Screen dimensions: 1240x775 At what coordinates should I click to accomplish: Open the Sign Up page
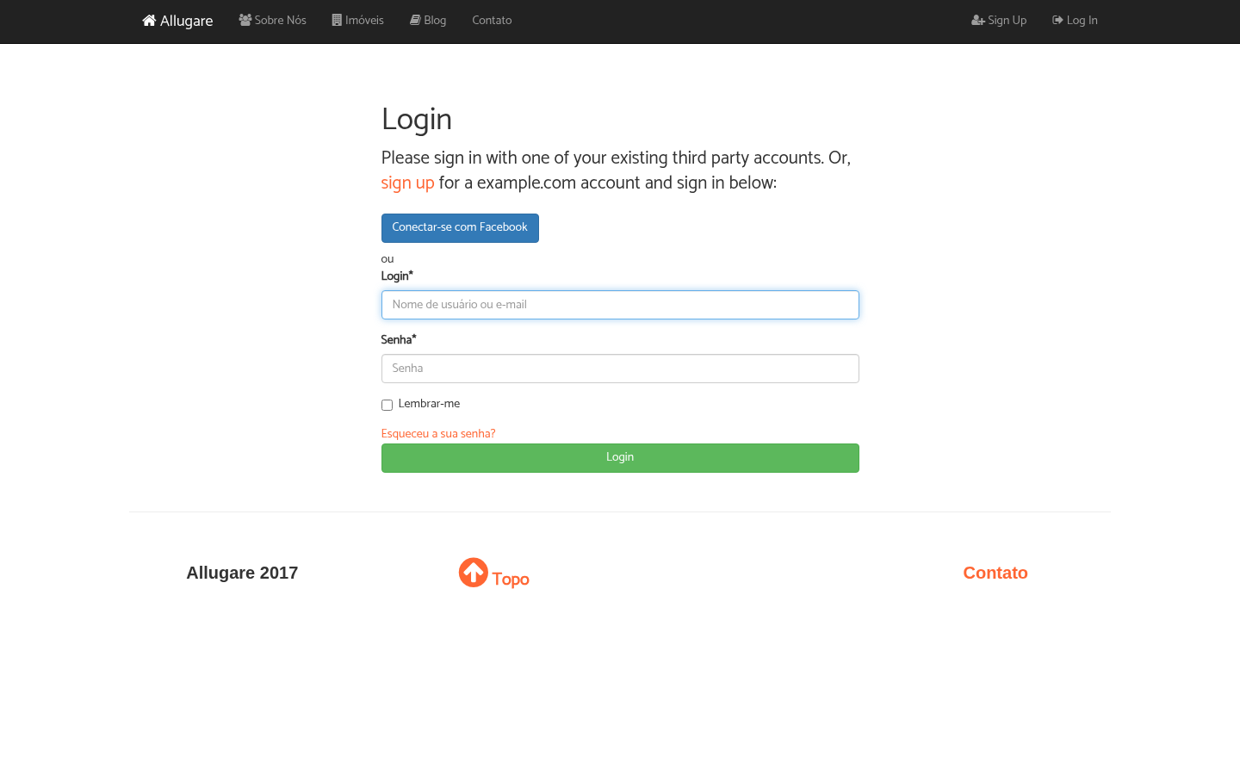[x=999, y=20]
